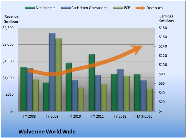
Task: Click the $2,500 left axis value
Action: 8,28
